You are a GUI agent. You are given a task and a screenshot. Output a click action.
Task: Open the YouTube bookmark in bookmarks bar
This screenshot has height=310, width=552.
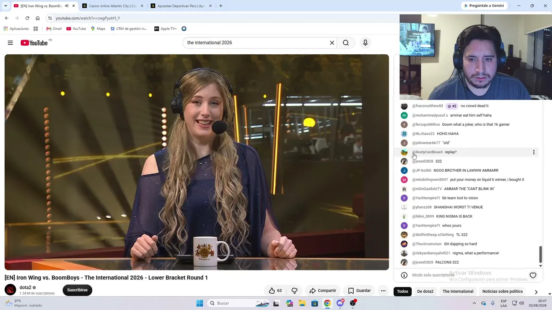point(76,29)
